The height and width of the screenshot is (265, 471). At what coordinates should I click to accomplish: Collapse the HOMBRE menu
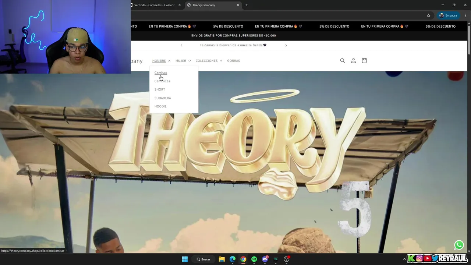[x=161, y=61]
